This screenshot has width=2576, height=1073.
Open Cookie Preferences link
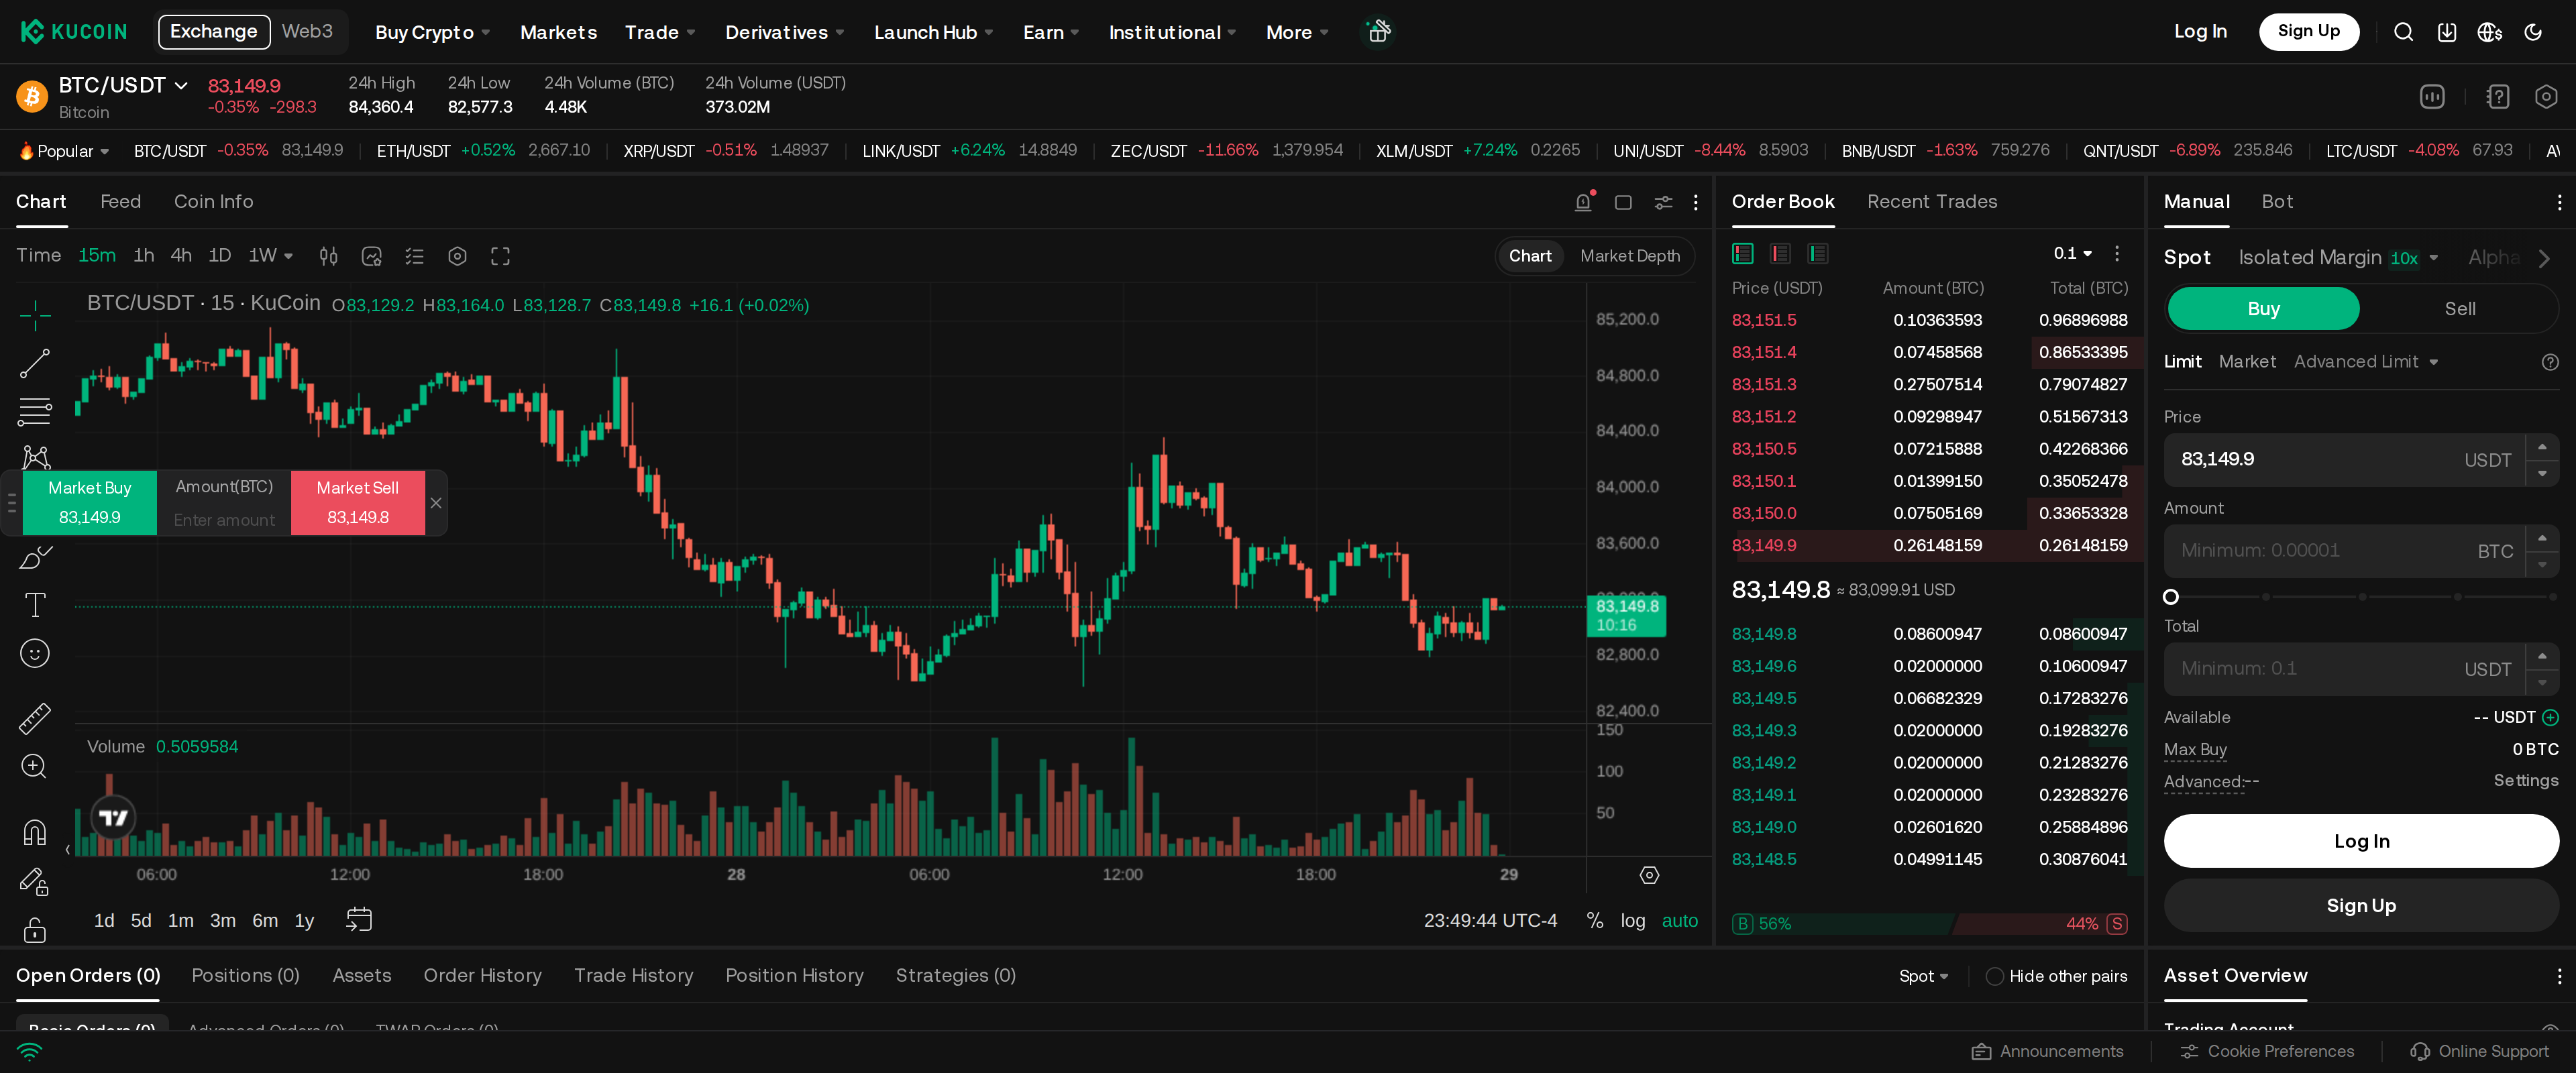pos(2266,1051)
